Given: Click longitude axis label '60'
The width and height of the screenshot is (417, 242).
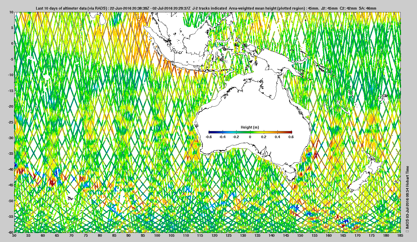Looking at the screenshot, I should [43, 235].
